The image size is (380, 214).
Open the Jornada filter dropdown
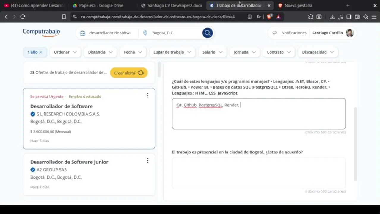[x=245, y=52]
